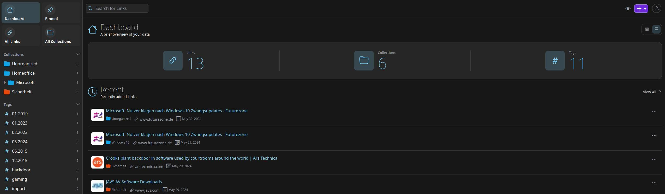Go to All Collections tile
The width and height of the screenshot is (665, 194).
click(61, 36)
